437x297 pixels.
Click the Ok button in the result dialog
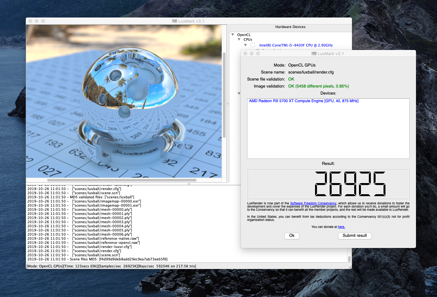(292, 236)
